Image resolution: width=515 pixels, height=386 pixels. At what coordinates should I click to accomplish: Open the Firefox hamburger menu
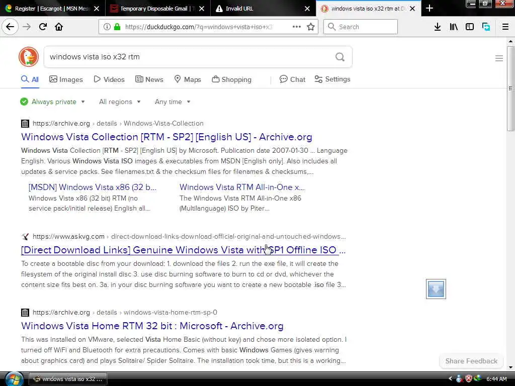point(505,27)
